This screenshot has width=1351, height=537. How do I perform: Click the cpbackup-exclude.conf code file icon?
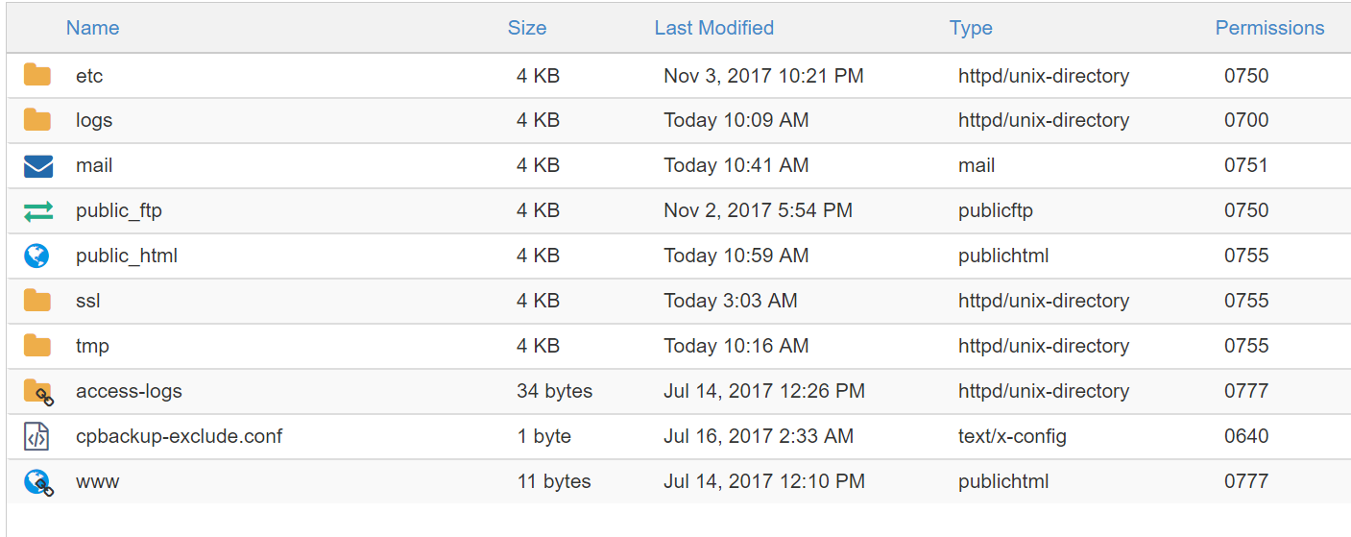(x=36, y=436)
